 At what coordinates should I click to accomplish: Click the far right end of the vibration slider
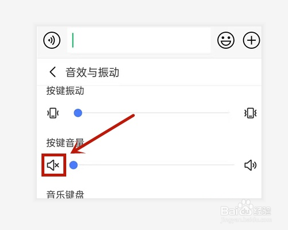[229, 113]
